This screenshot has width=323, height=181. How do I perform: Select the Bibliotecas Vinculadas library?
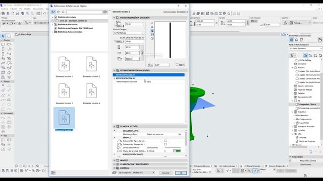pos(68,25)
